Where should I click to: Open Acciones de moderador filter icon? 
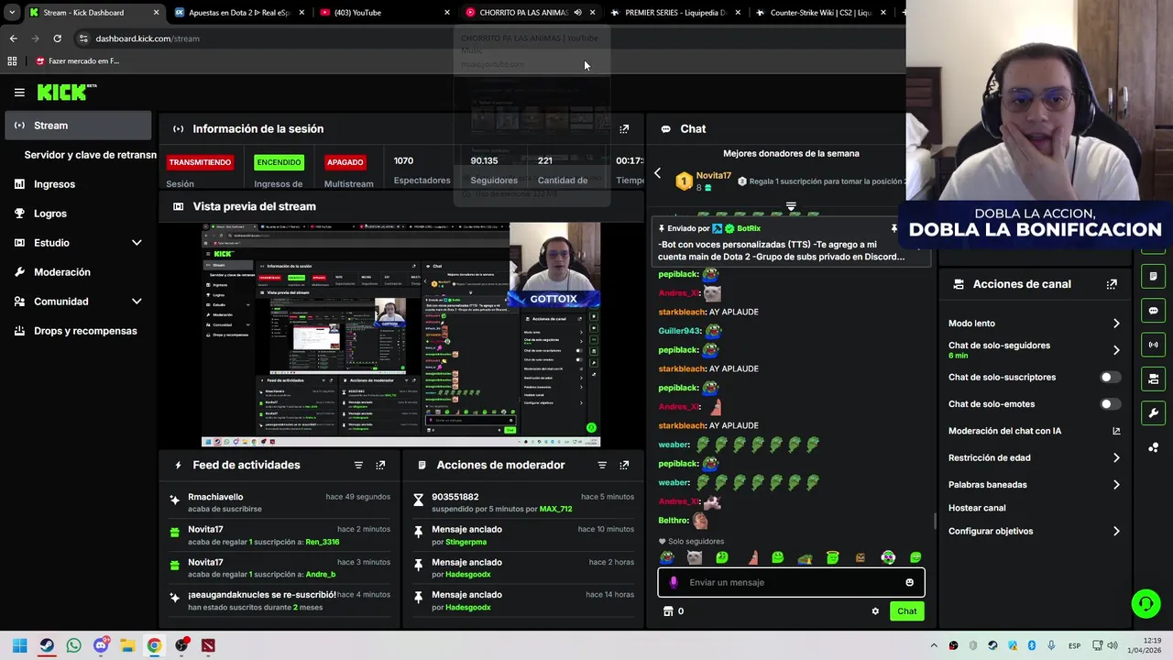(x=602, y=465)
